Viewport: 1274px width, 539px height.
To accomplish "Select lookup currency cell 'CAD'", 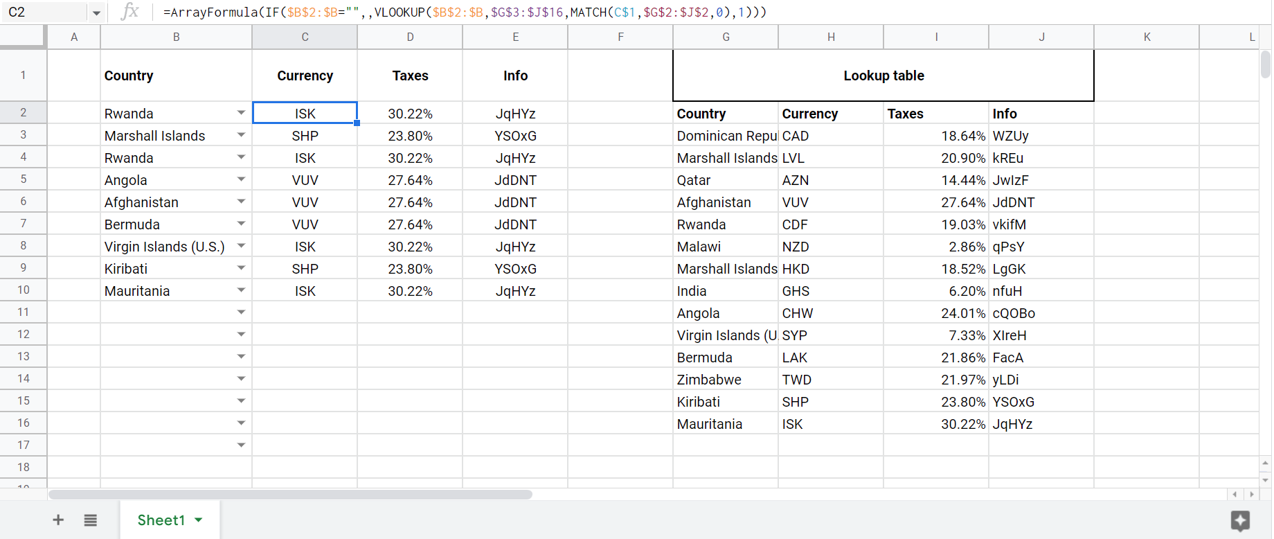I will coord(831,135).
